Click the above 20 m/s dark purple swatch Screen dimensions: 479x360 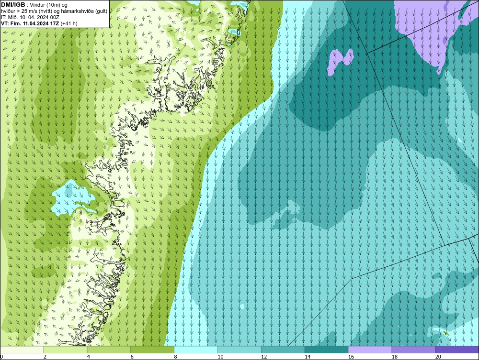[457, 349]
